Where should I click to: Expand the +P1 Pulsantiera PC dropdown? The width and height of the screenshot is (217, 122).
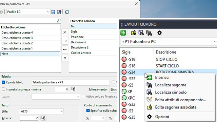pos(215,42)
